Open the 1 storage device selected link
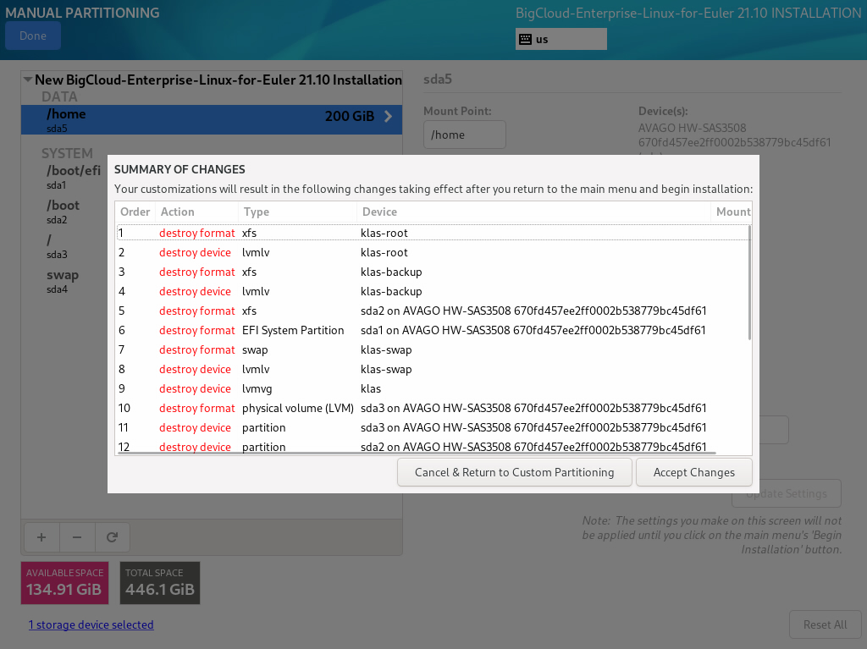 click(x=91, y=624)
